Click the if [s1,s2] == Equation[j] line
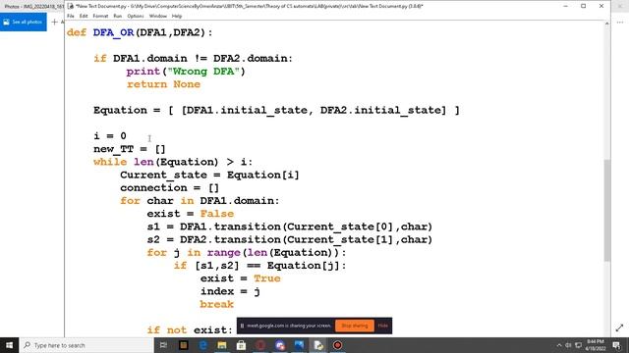This screenshot has width=629, height=353. pyautogui.click(x=259, y=266)
